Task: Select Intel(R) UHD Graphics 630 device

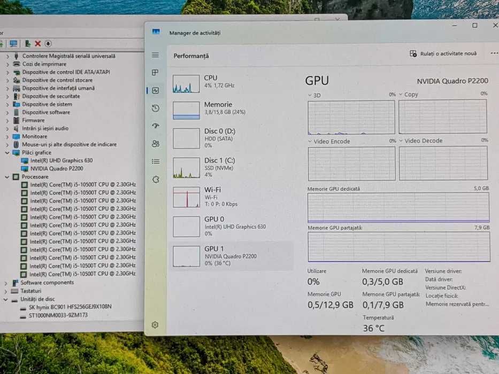Action: (x=62, y=161)
